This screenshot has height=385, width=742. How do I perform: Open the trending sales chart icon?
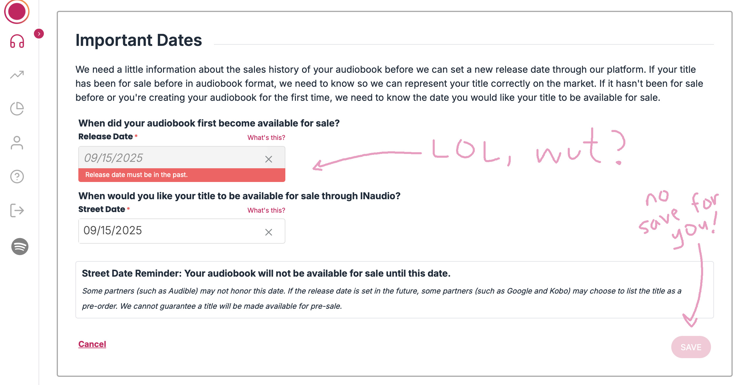pos(17,75)
